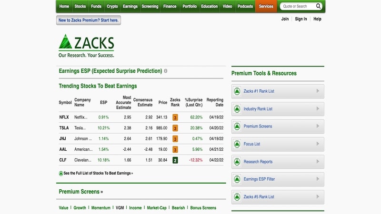Image resolution: width=381 pixels, height=214 pixels.
Task: Click the Quote or Search field
Action: (x=298, y=6)
